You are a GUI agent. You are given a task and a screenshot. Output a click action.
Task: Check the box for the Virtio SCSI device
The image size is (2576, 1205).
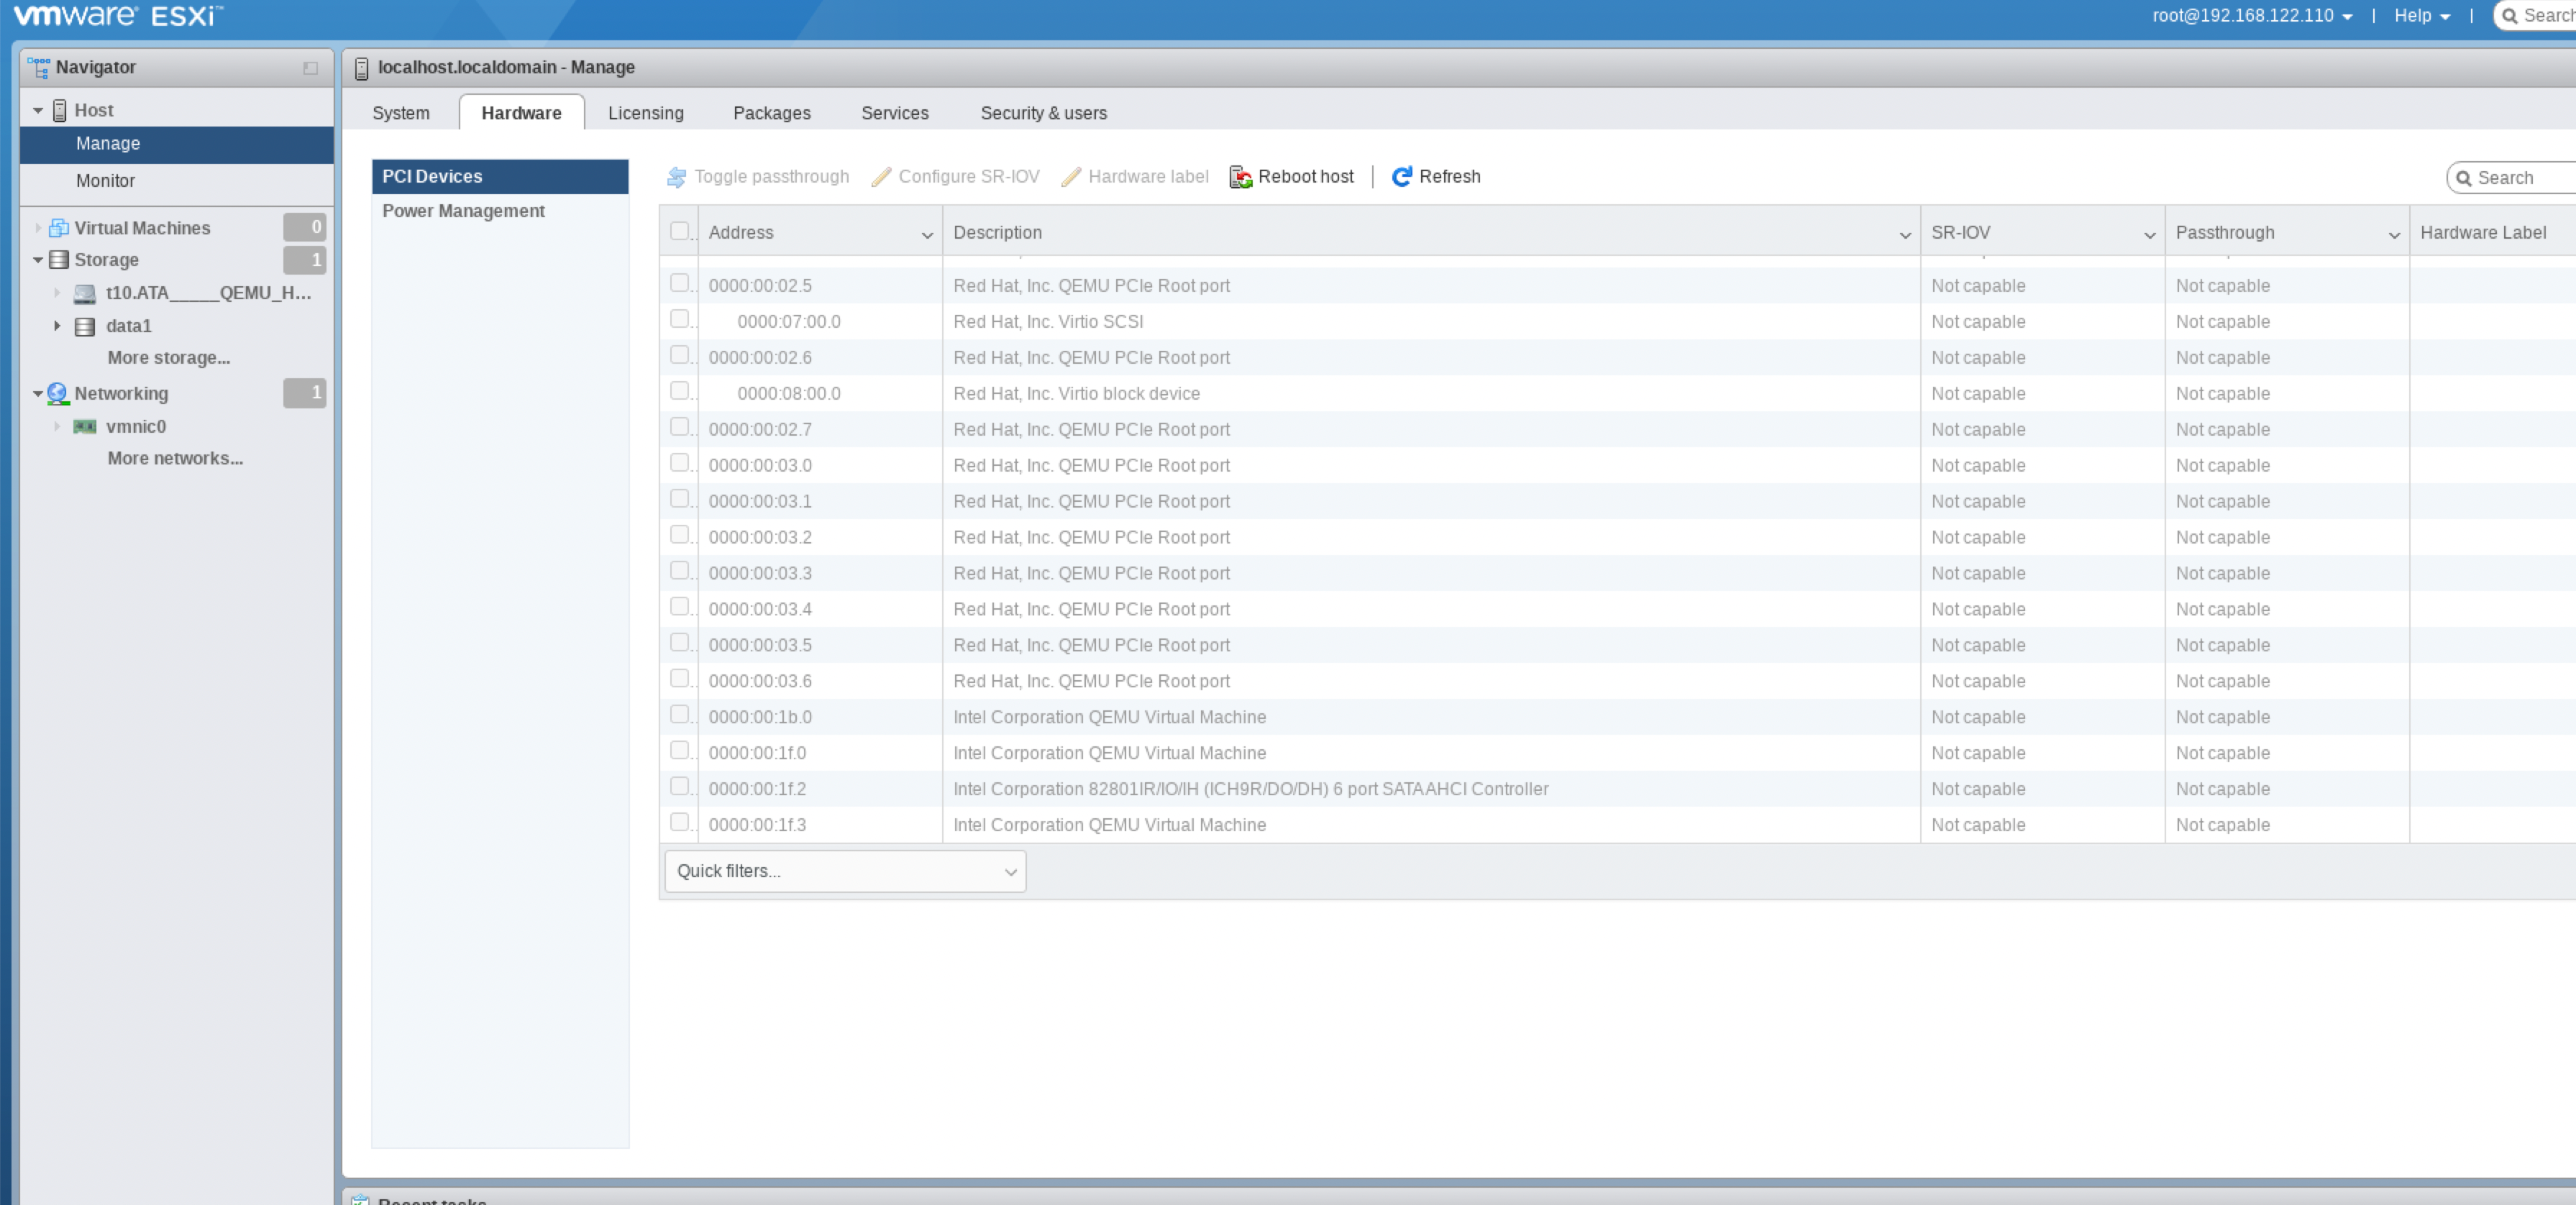click(680, 319)
